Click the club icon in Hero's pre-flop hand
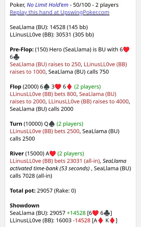 coord(16,57)
